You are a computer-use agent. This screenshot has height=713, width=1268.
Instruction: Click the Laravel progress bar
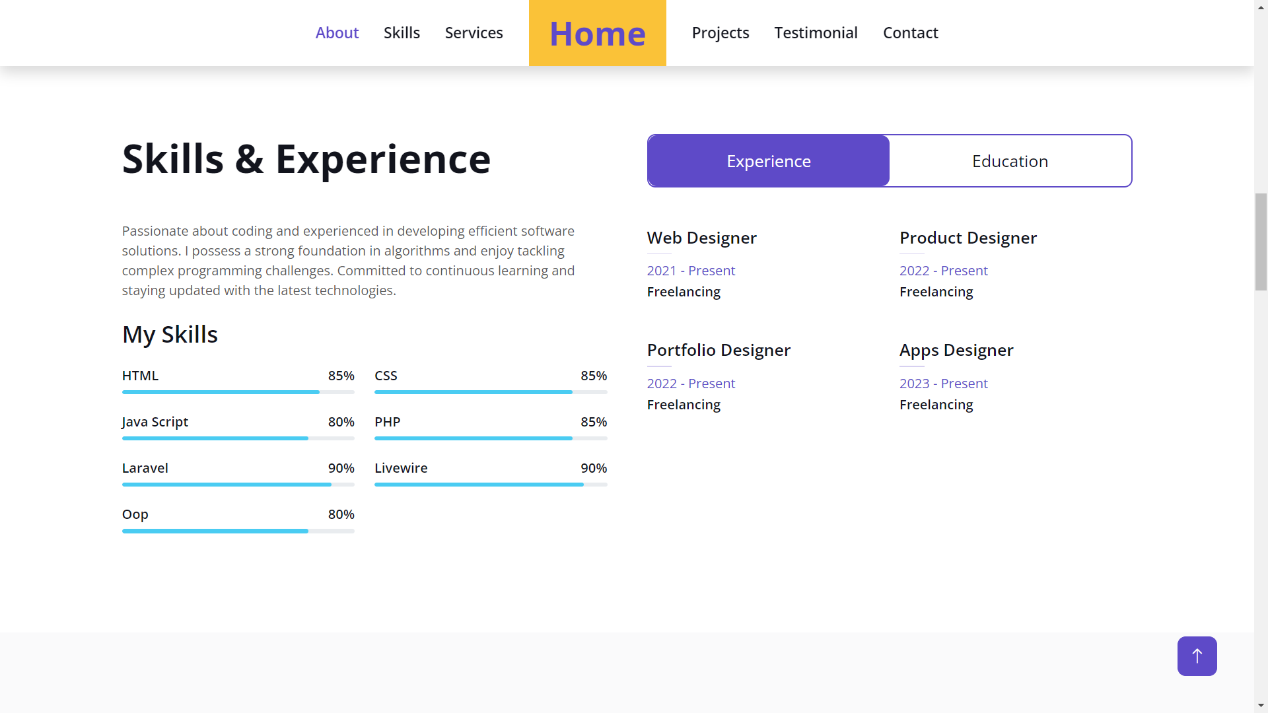(238, 485)
